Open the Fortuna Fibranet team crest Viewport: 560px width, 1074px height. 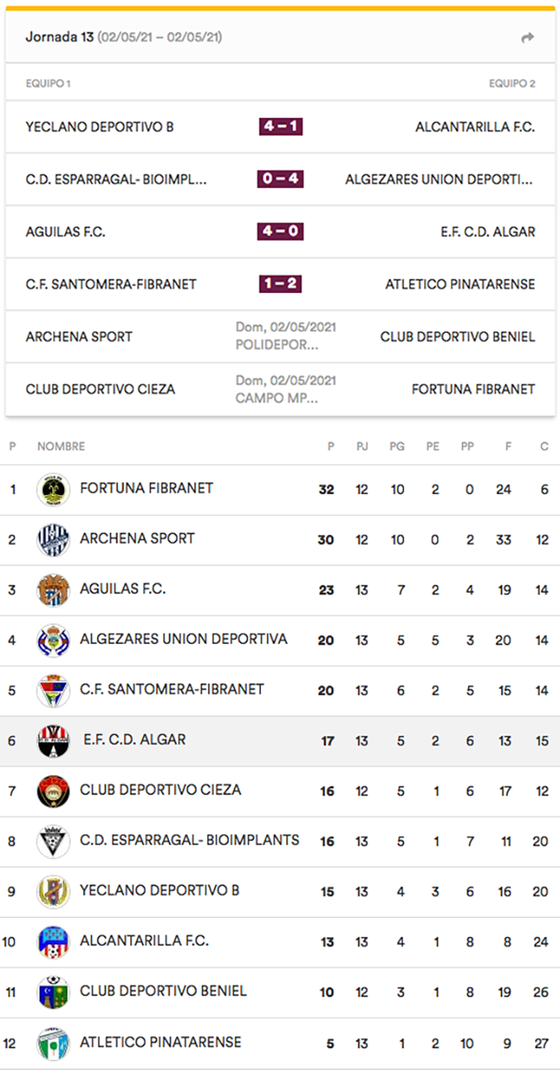tap(54, 489)
